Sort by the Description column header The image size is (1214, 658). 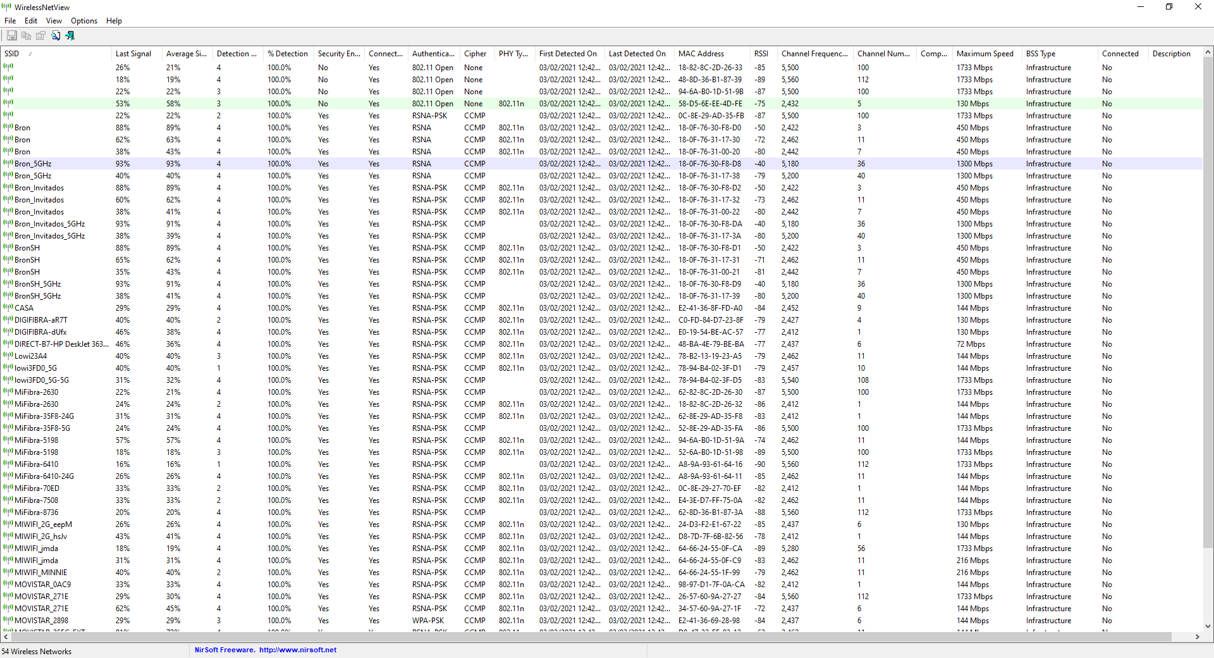tap(1174, 54)
